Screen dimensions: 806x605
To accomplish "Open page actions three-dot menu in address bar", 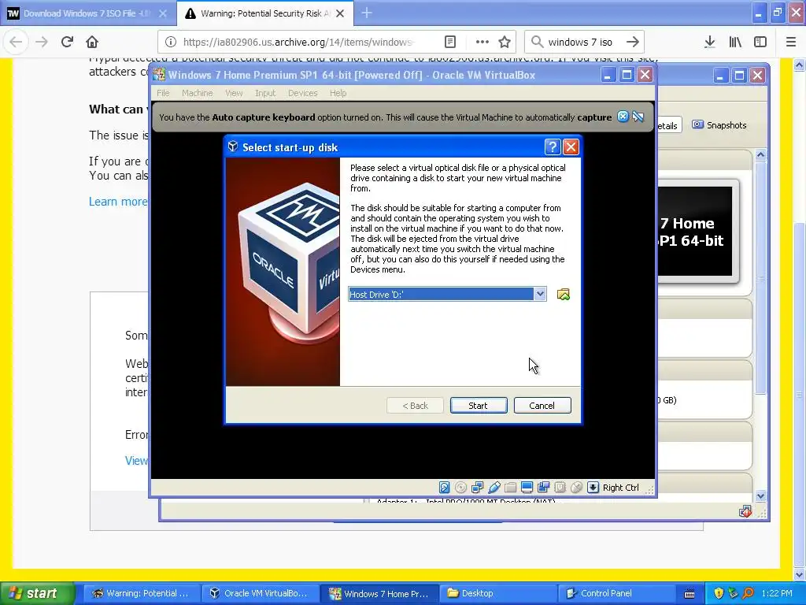I will coord(482,42).
